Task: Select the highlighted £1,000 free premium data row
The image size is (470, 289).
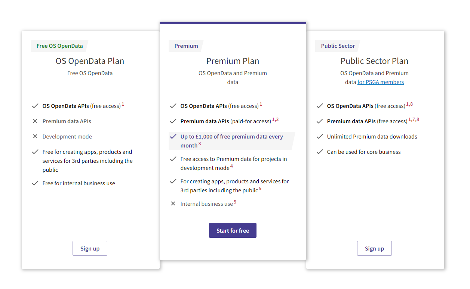Action: click(233, 141)
